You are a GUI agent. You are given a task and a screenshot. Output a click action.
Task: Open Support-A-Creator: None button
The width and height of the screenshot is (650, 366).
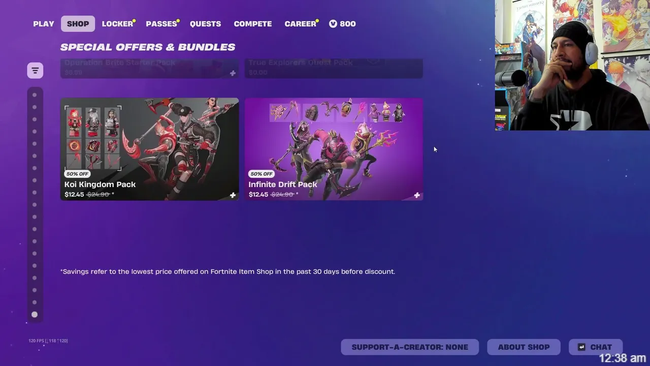pos(410,347)
